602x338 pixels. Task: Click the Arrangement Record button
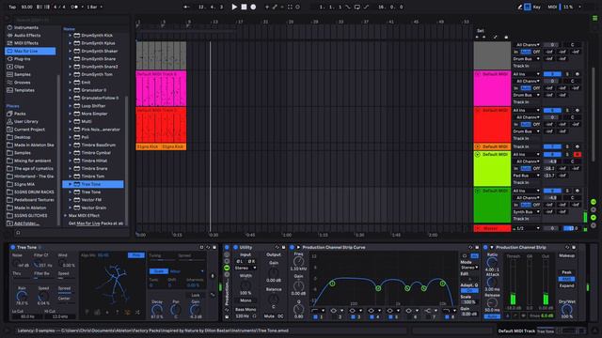[x=253, y=7]
